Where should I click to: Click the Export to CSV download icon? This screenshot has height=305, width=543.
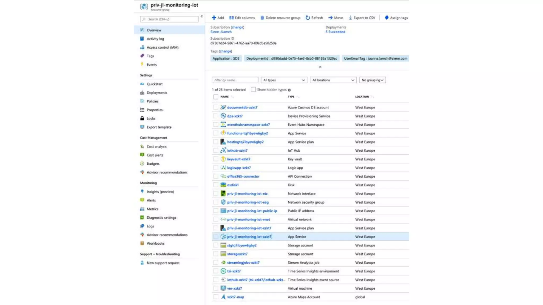350,18
